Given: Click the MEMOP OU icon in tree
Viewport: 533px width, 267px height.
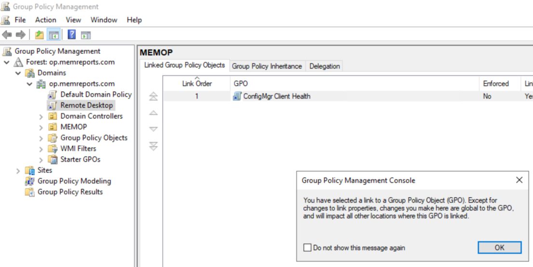Looking at the screenshot, I should coord(53,127).
